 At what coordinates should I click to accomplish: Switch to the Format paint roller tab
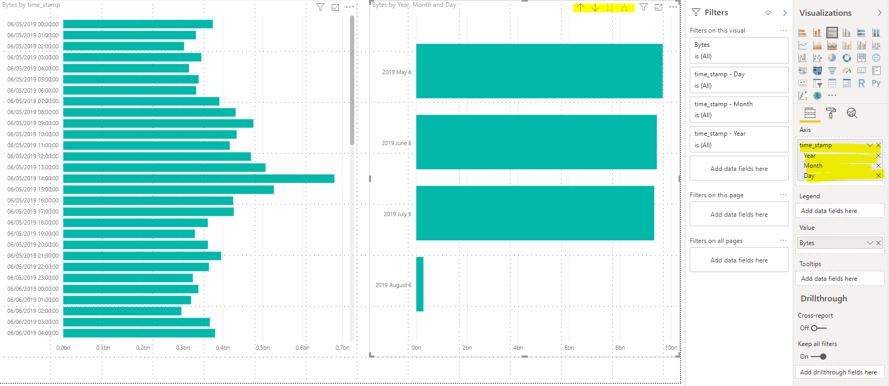tap(831, 113)
